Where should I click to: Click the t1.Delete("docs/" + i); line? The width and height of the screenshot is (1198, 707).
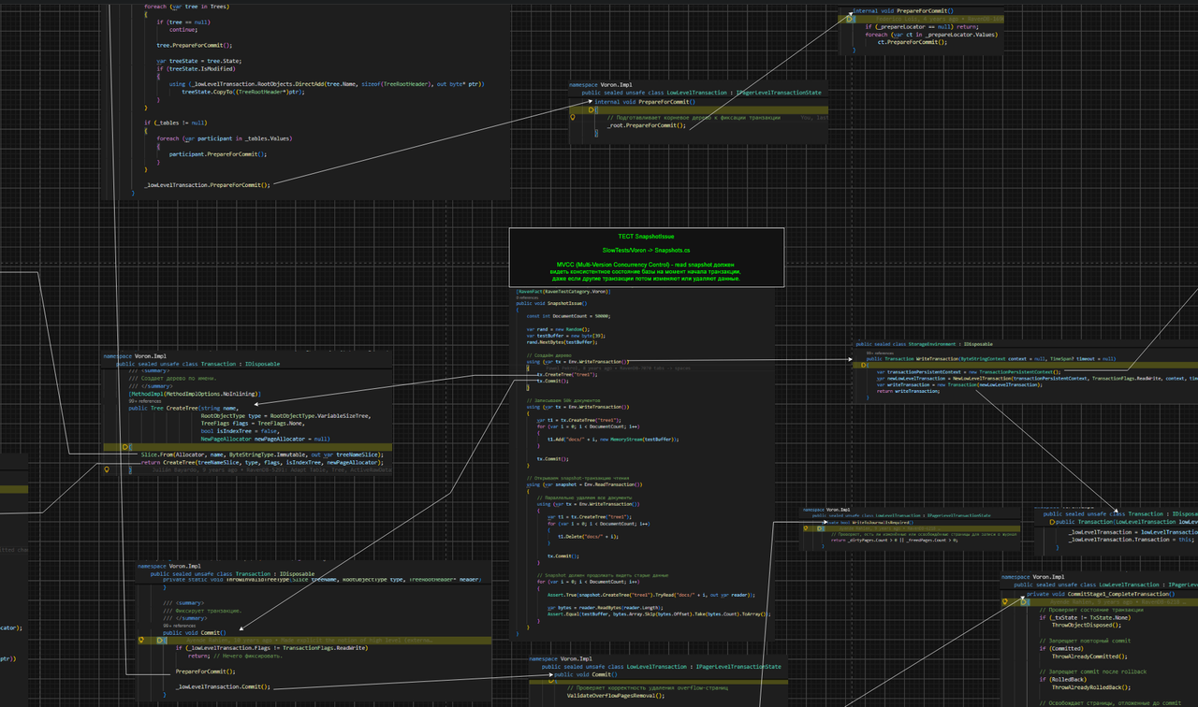tap(588, 536)
